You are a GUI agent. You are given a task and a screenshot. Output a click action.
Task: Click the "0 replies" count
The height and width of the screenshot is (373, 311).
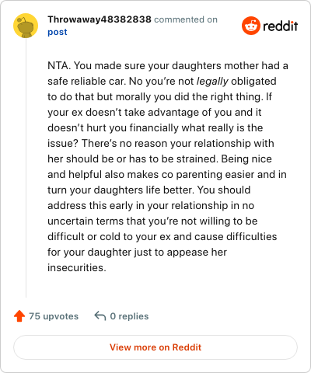pyautogui.click(x=129, y=316)
